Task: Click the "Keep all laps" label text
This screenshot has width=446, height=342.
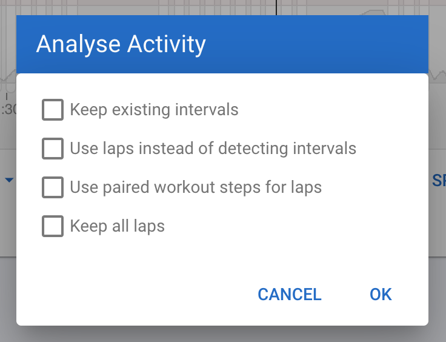Action: [x=118, y=227]
